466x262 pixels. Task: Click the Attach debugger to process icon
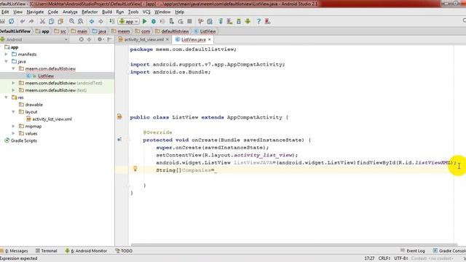tap(172, 21)
